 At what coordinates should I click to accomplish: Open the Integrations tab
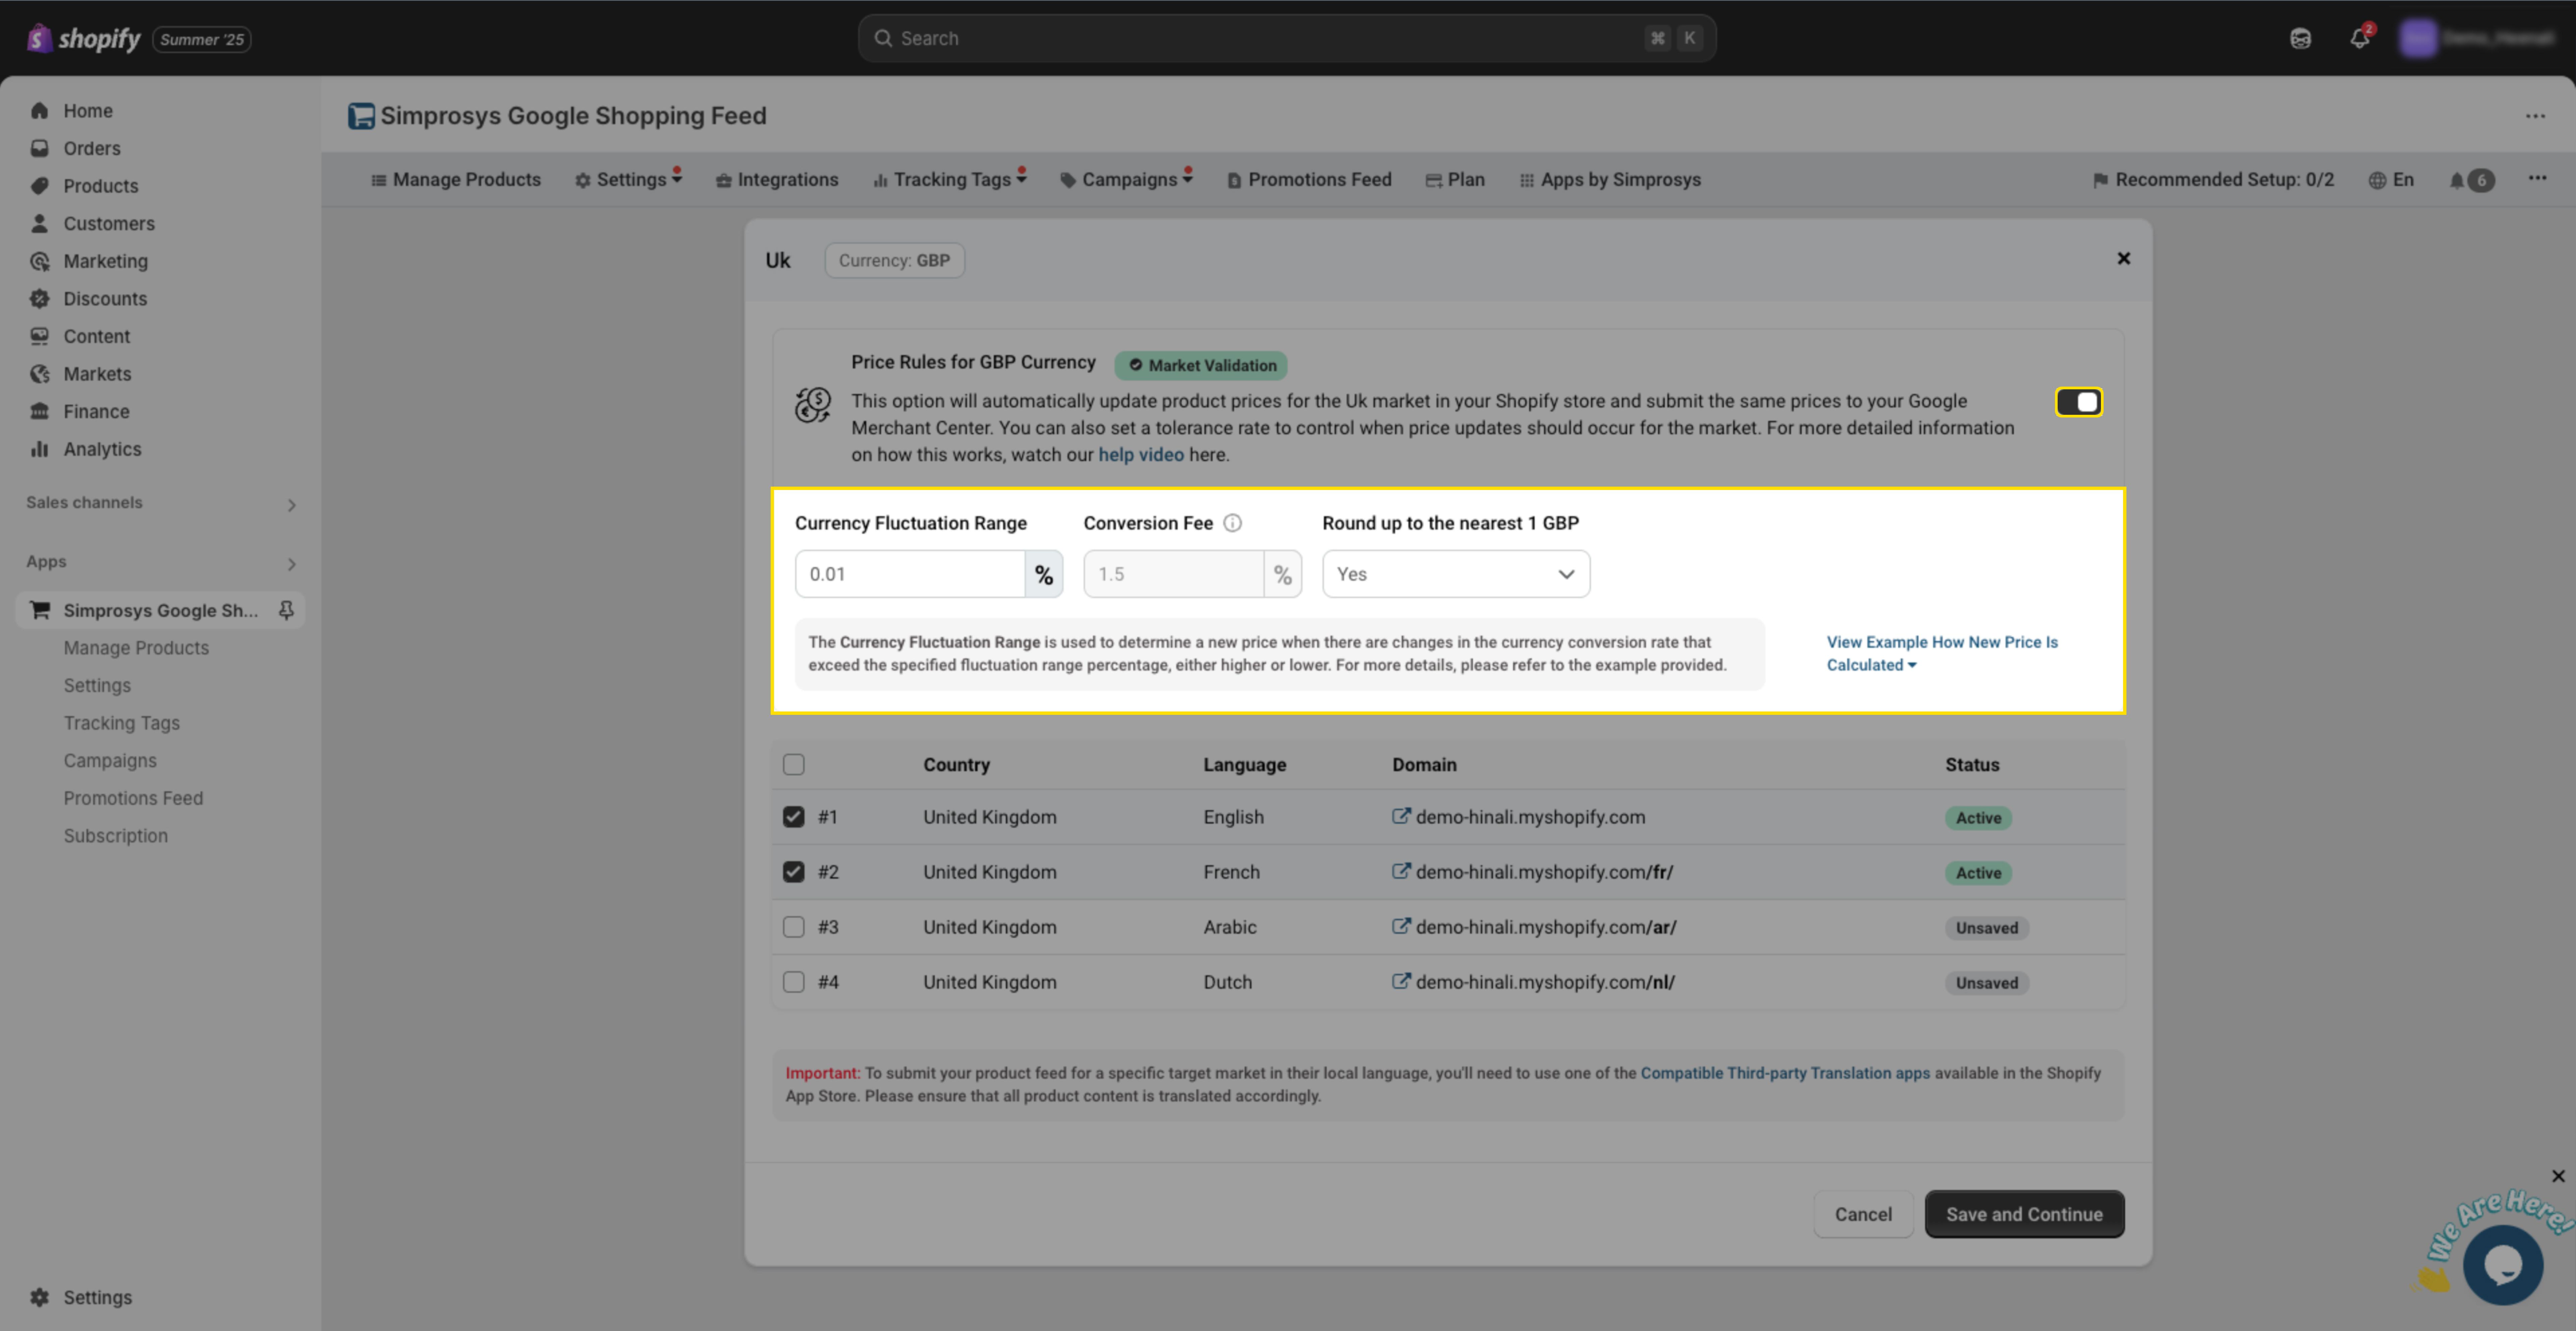click(x=777, y=180)
